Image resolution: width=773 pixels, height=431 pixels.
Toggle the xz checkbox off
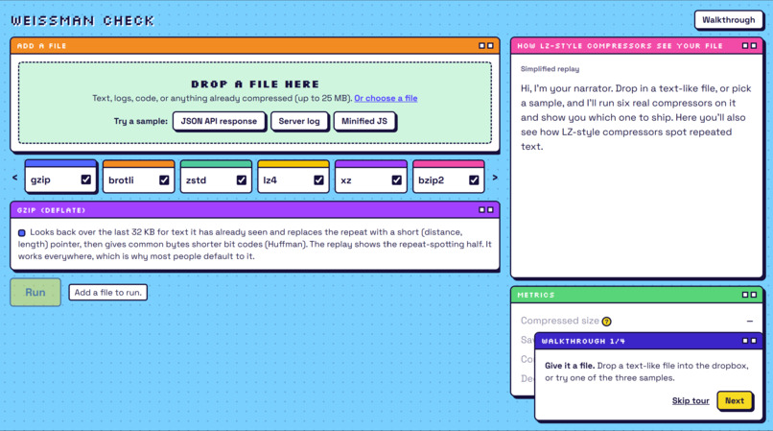396,180
